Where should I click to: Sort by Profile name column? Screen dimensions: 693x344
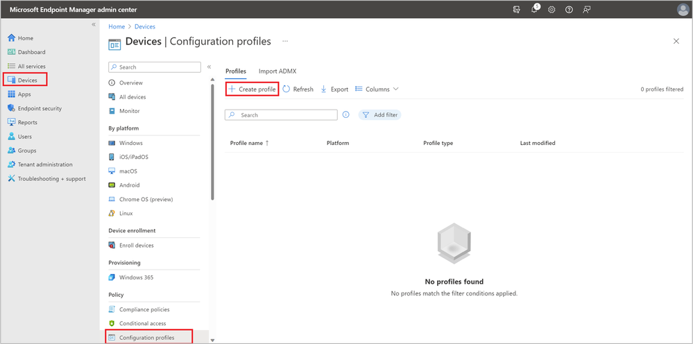(250, 143)
